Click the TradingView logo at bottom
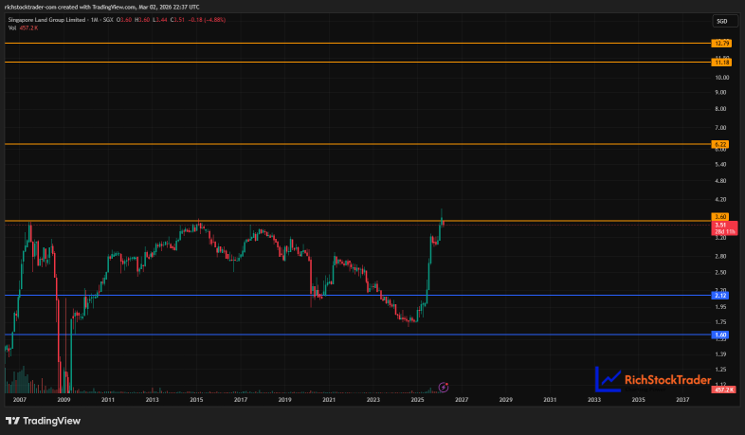Viewport: 745px width, 435px height. click(43, 421)
